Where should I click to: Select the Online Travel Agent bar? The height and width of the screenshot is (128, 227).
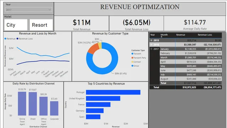click(x=22, y=103)
